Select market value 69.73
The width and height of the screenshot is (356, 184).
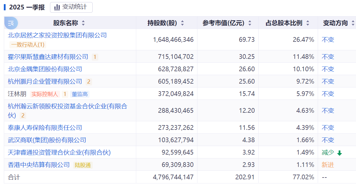pos(247,39)
